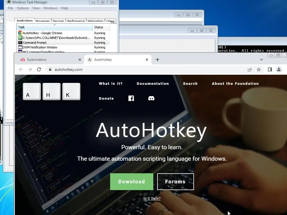Maximize the Task Manager window
This screenshot has width=287, height=215.
pyautogui.click(x=103, y=2)
